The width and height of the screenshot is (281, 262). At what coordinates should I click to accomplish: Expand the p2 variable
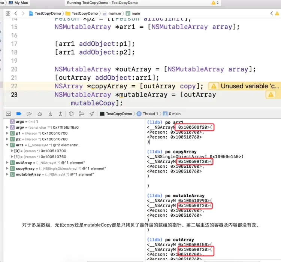pyautogui.click(x=7, y=139)
